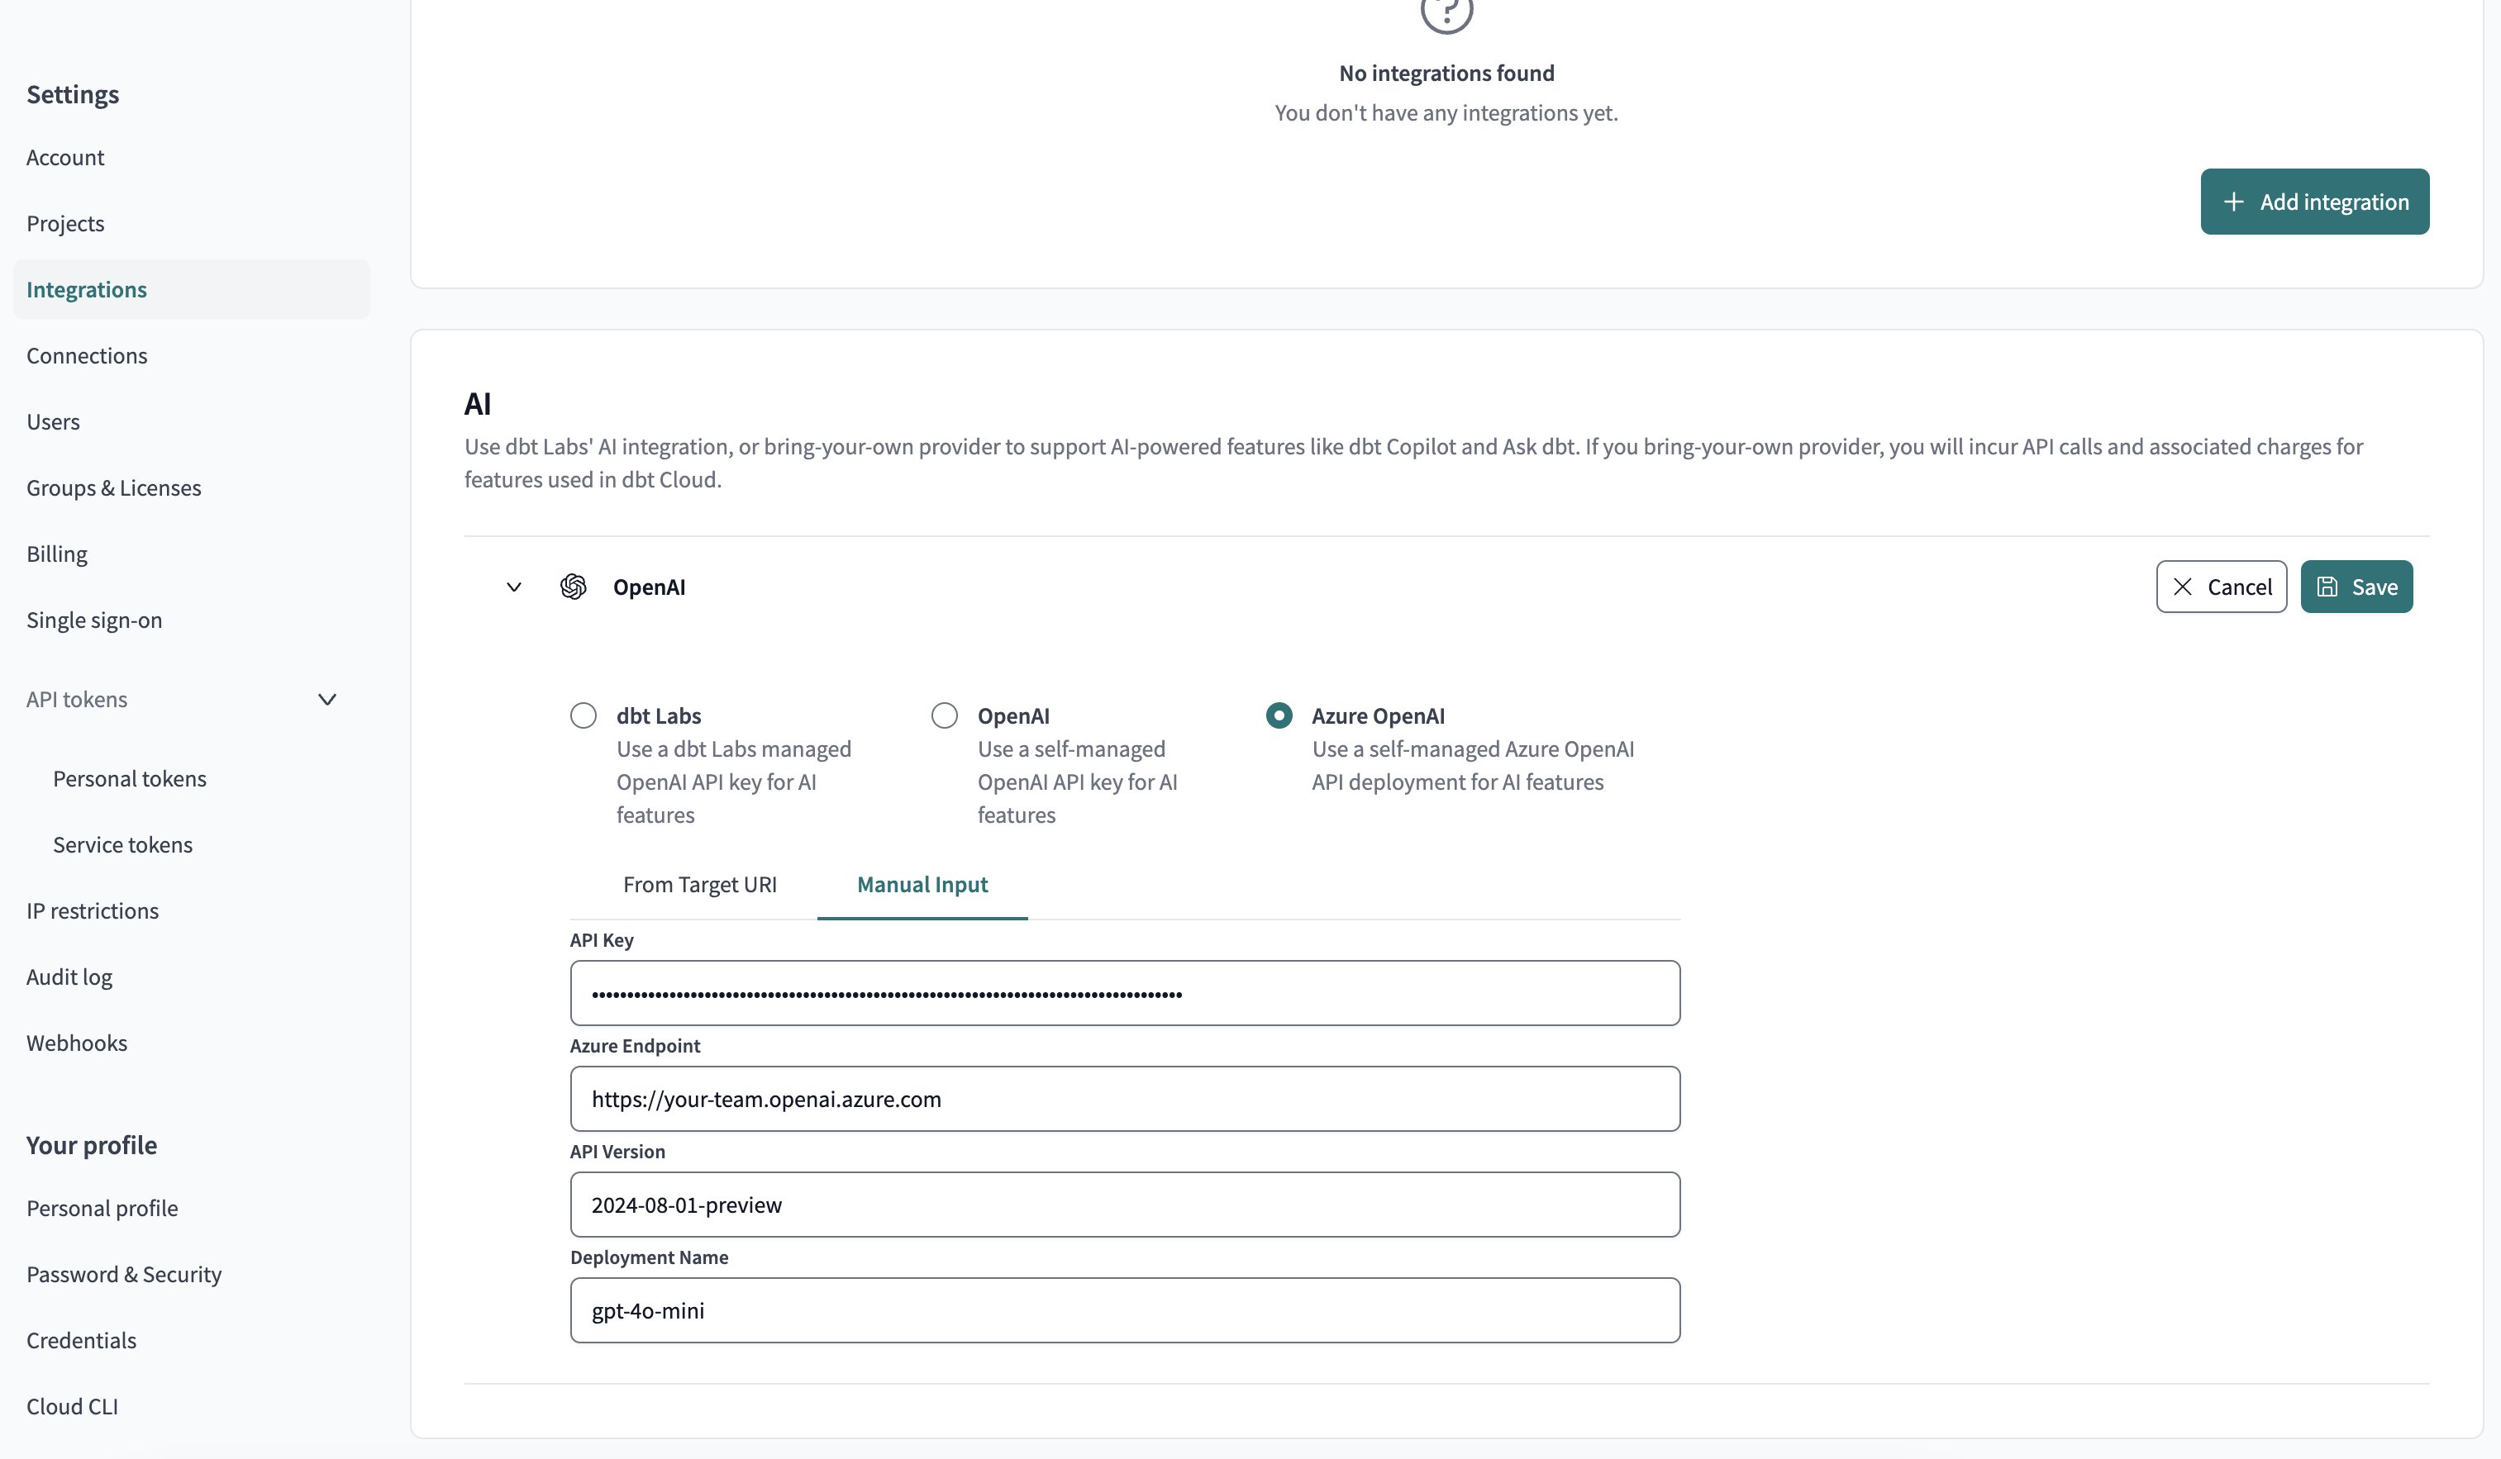Save the OpenAI configuration
The width and height of the screenshot is (2501, 1459).
click(2356, 587)
